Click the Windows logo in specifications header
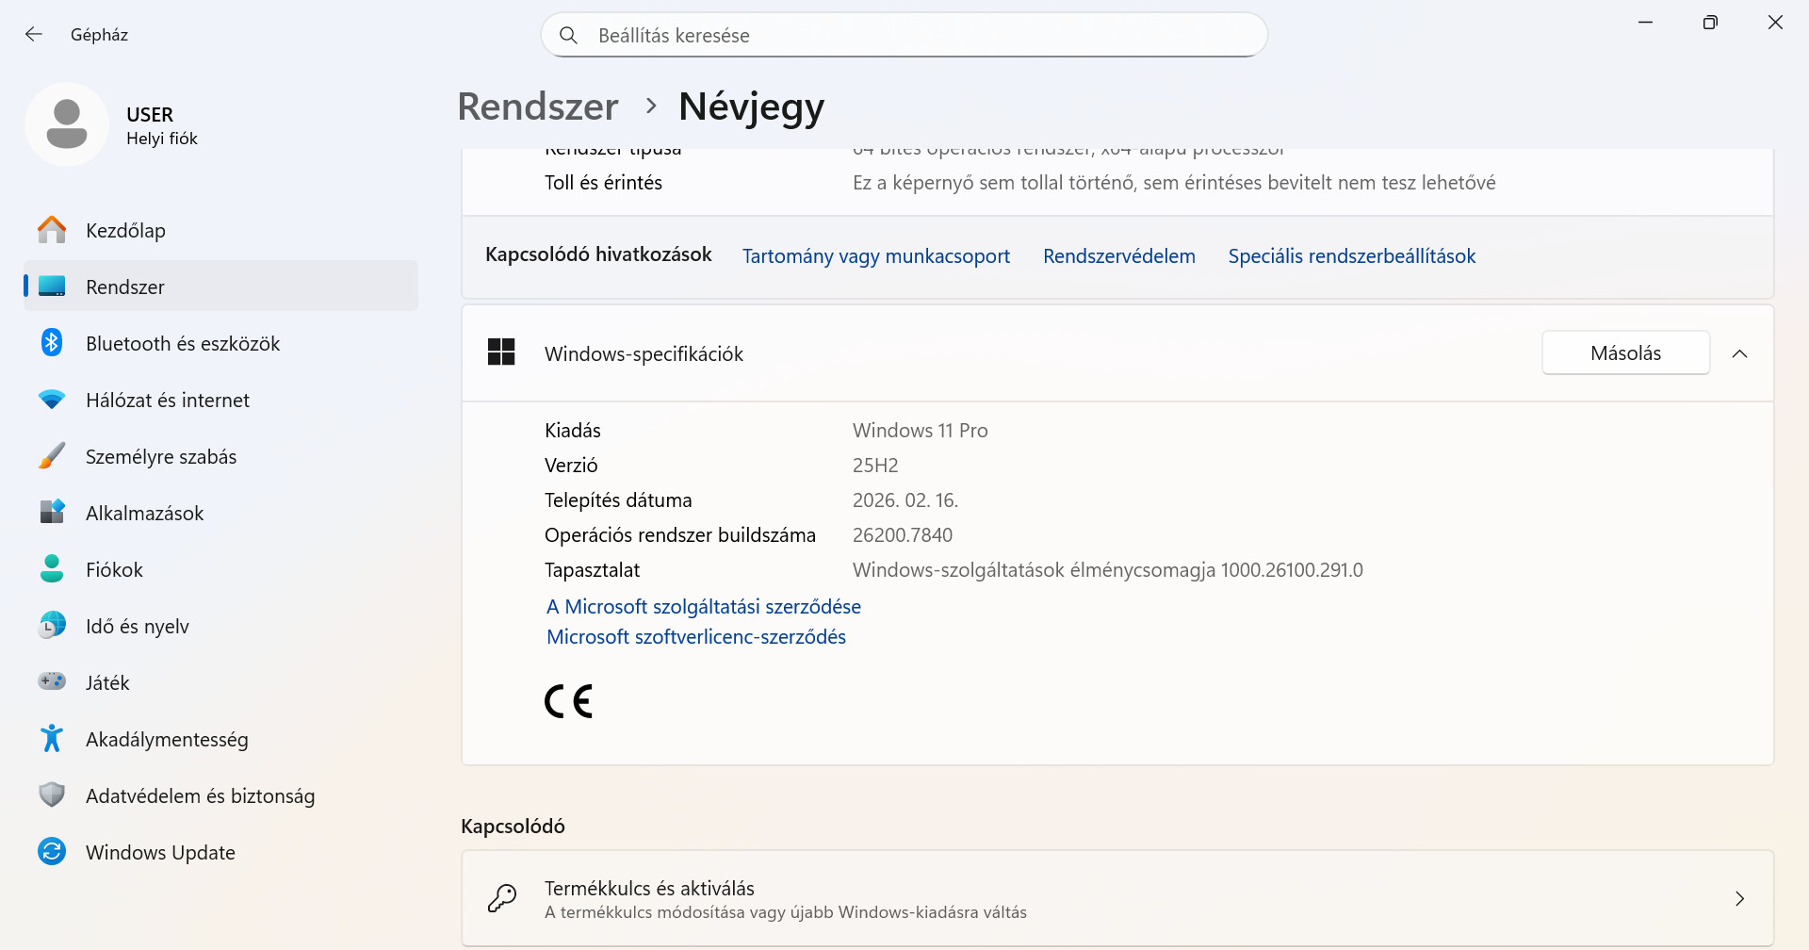1809x950 pixels. tap(501, 352)
